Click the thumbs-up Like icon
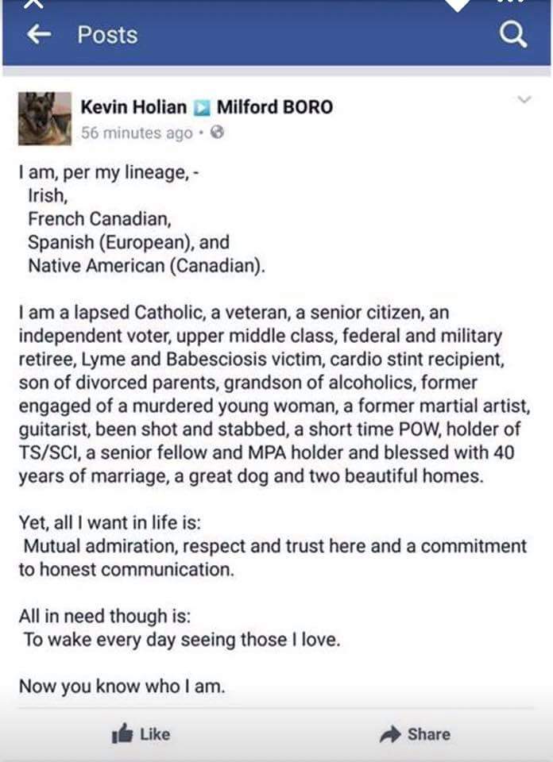 click(x=122, y=734)
